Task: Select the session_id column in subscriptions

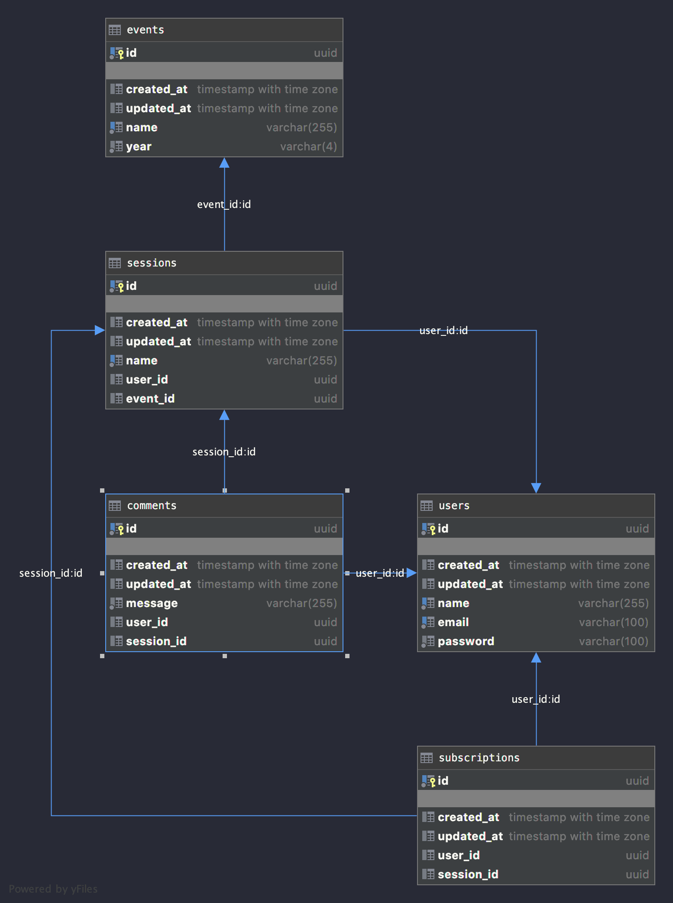Action: coord(536,874)
